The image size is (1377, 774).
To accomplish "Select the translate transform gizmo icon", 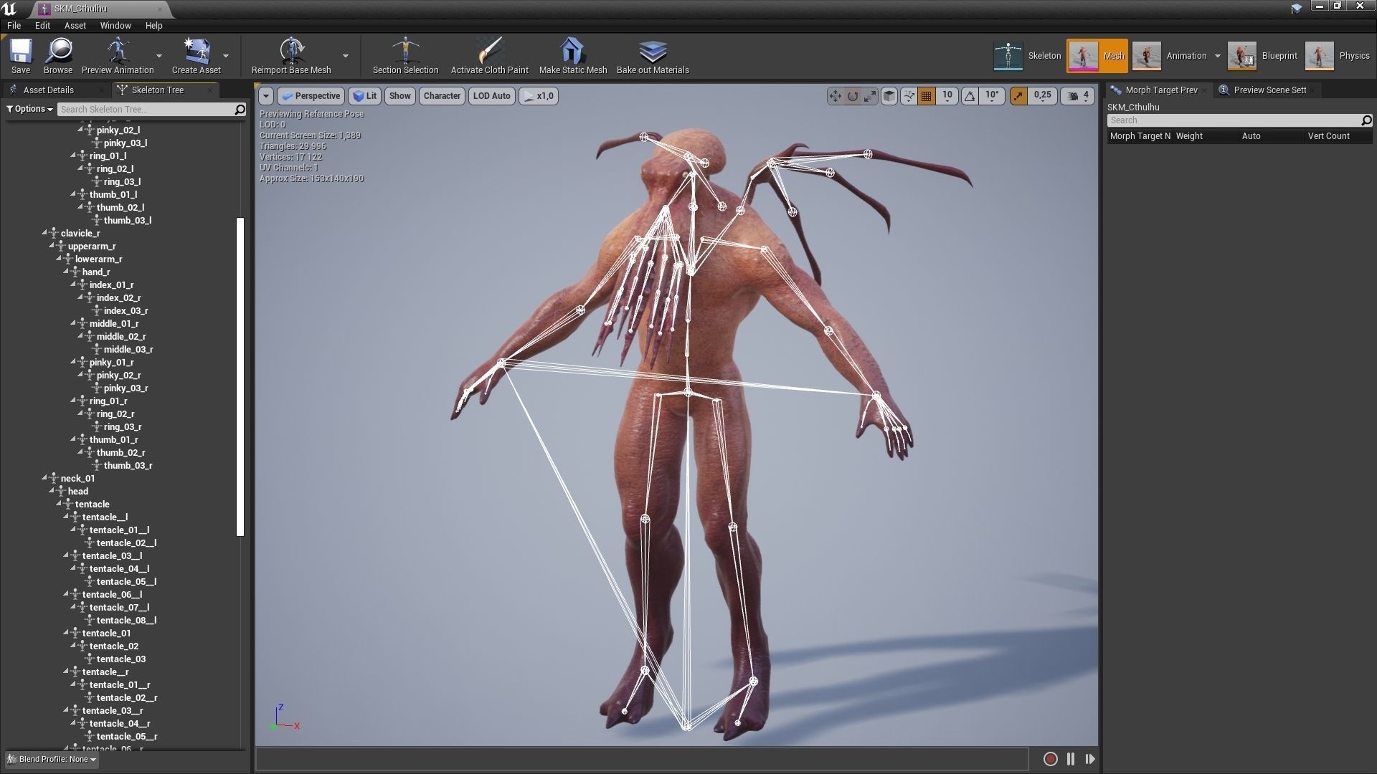I will click(835, 96).
